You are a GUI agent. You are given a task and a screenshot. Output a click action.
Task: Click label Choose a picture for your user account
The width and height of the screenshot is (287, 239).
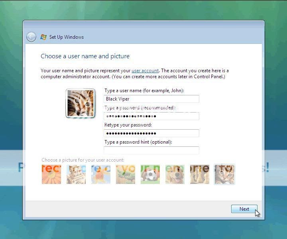83,160
